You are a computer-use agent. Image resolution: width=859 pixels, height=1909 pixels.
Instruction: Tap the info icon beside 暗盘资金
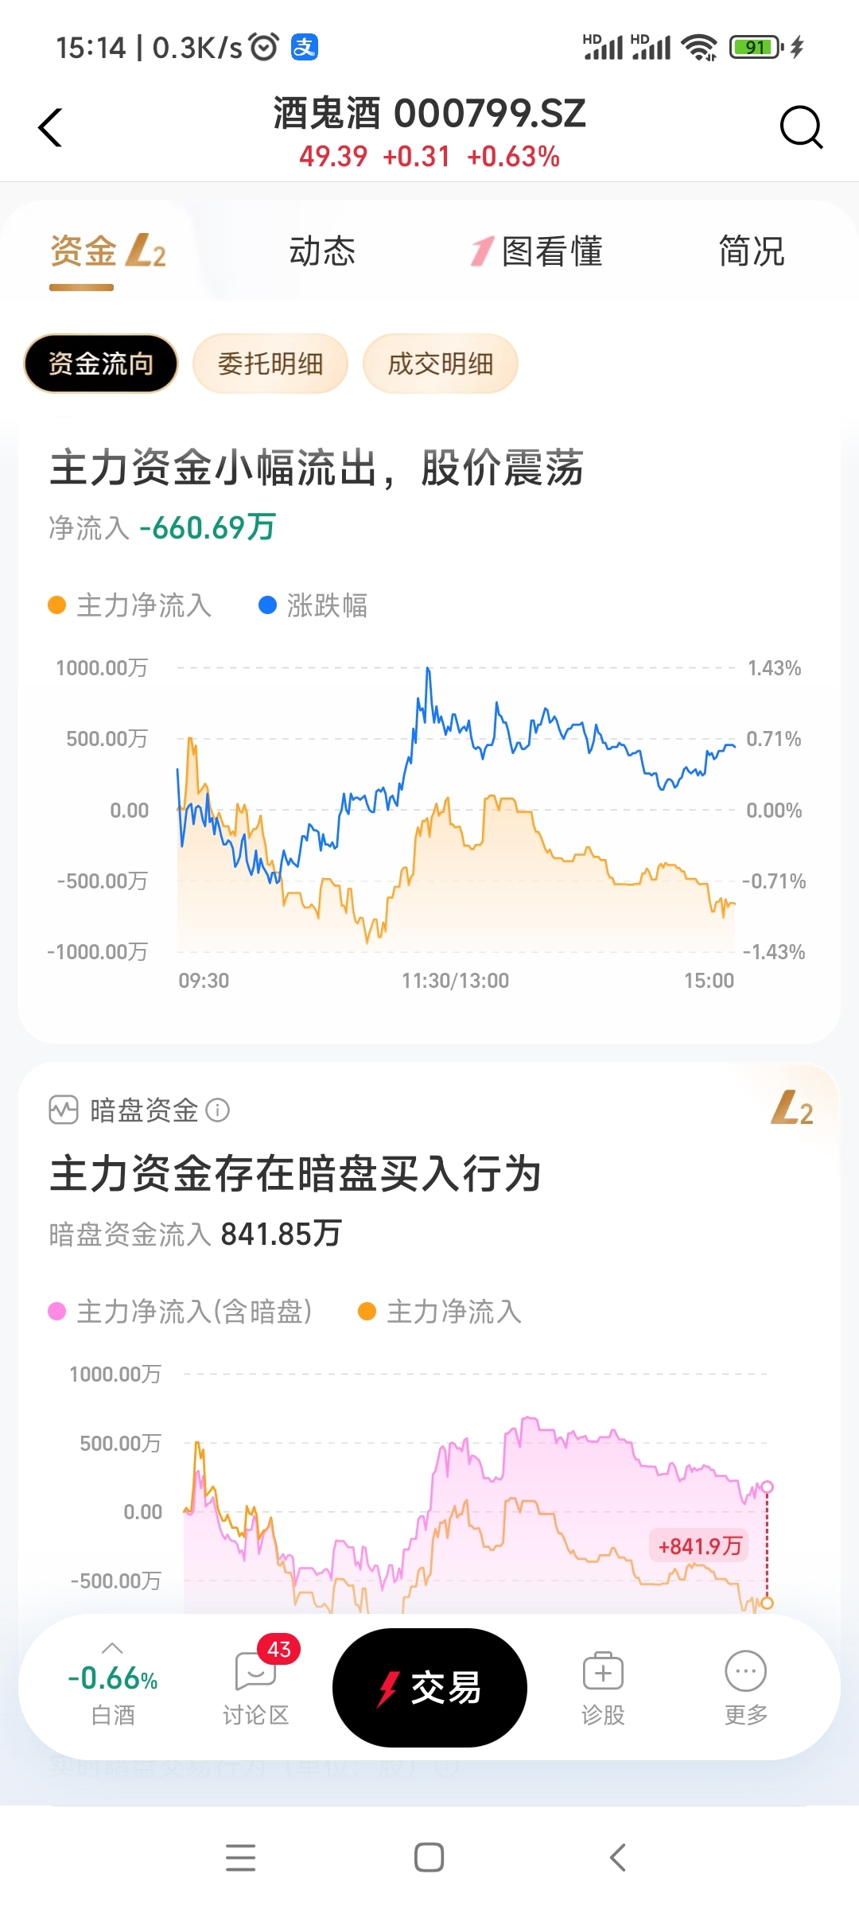pos(217,1110)
